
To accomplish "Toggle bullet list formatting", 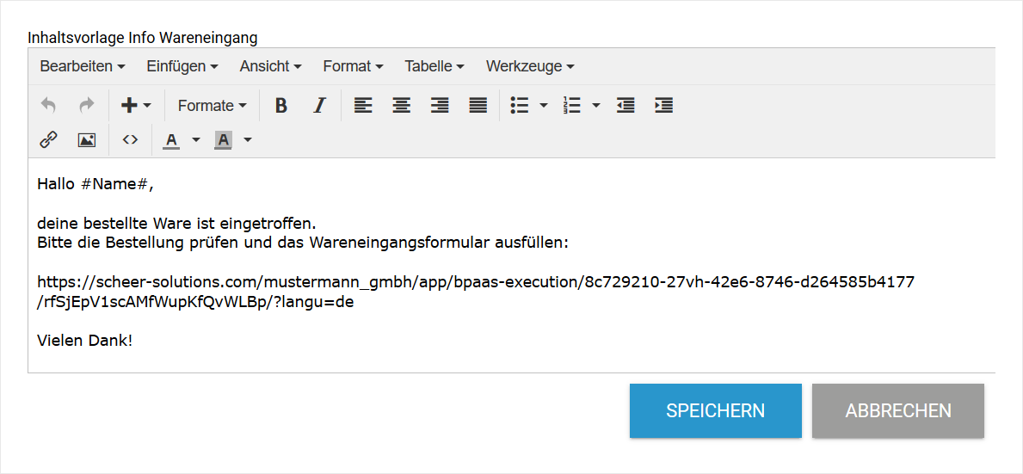I will 519,106.
